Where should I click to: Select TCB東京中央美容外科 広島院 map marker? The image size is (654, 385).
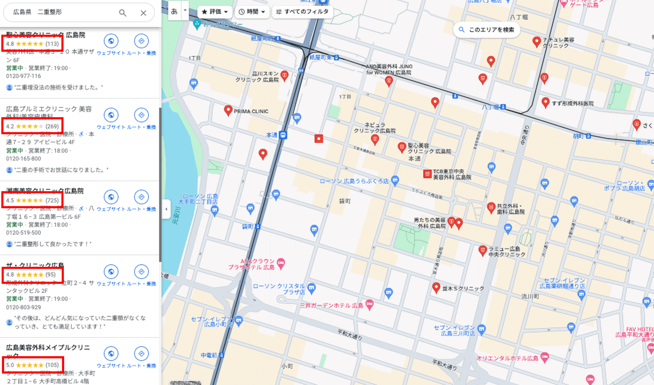coord(427,174)
